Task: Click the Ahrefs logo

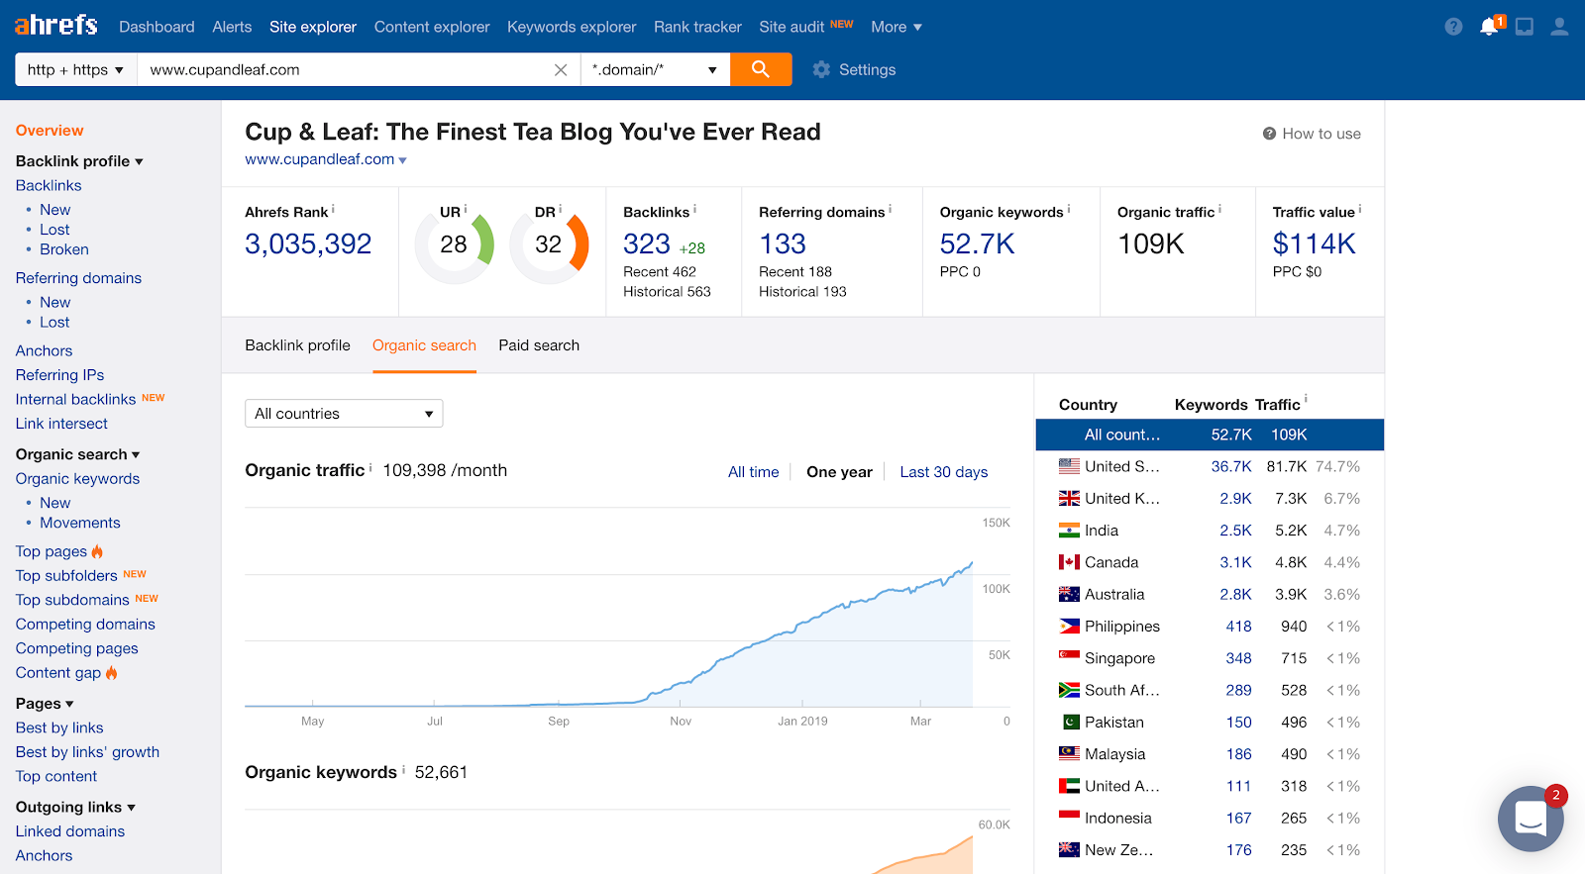Action: pyautogui.click(x=56, y=26)
